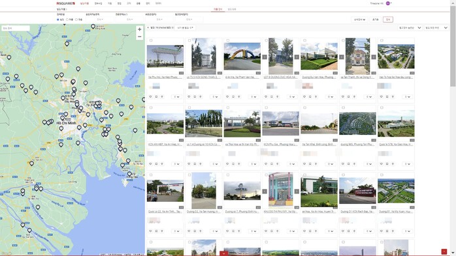Click heart icon on KCN AN HIEP card
The height and width of the screenshot is (256, 456).
click(x=151, y=164)
